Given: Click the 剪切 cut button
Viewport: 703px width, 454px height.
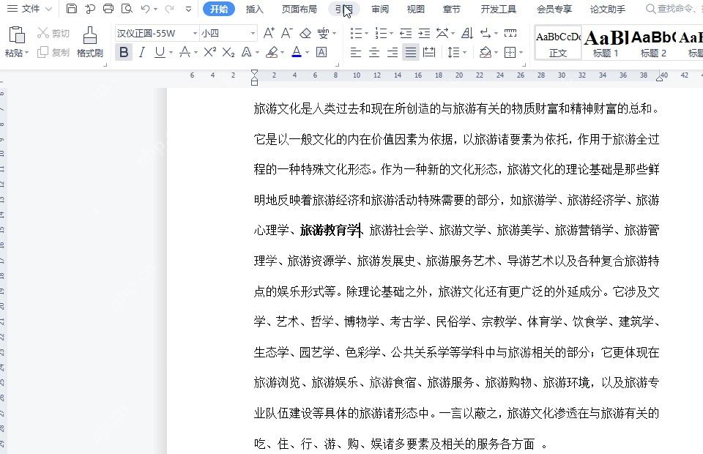Looking at the screenshot, I should [53, 33].
